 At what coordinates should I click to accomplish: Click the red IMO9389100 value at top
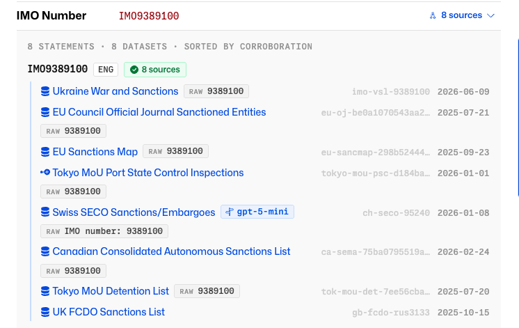point(149,16)
